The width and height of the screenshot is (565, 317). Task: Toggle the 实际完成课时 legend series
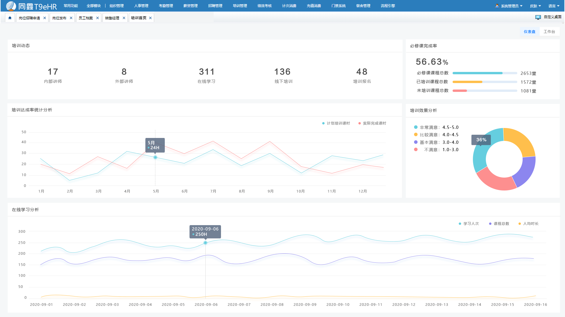point(372,123)
